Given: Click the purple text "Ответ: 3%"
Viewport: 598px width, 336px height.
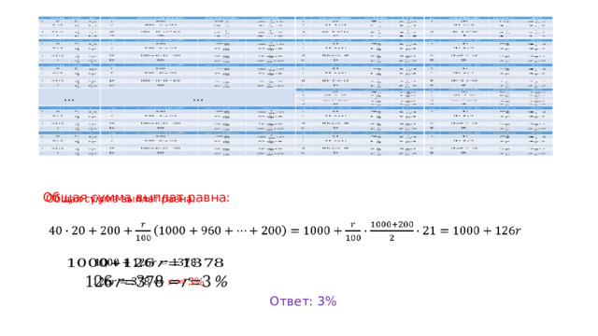Looking at the screenshot, I should [303, 301].
